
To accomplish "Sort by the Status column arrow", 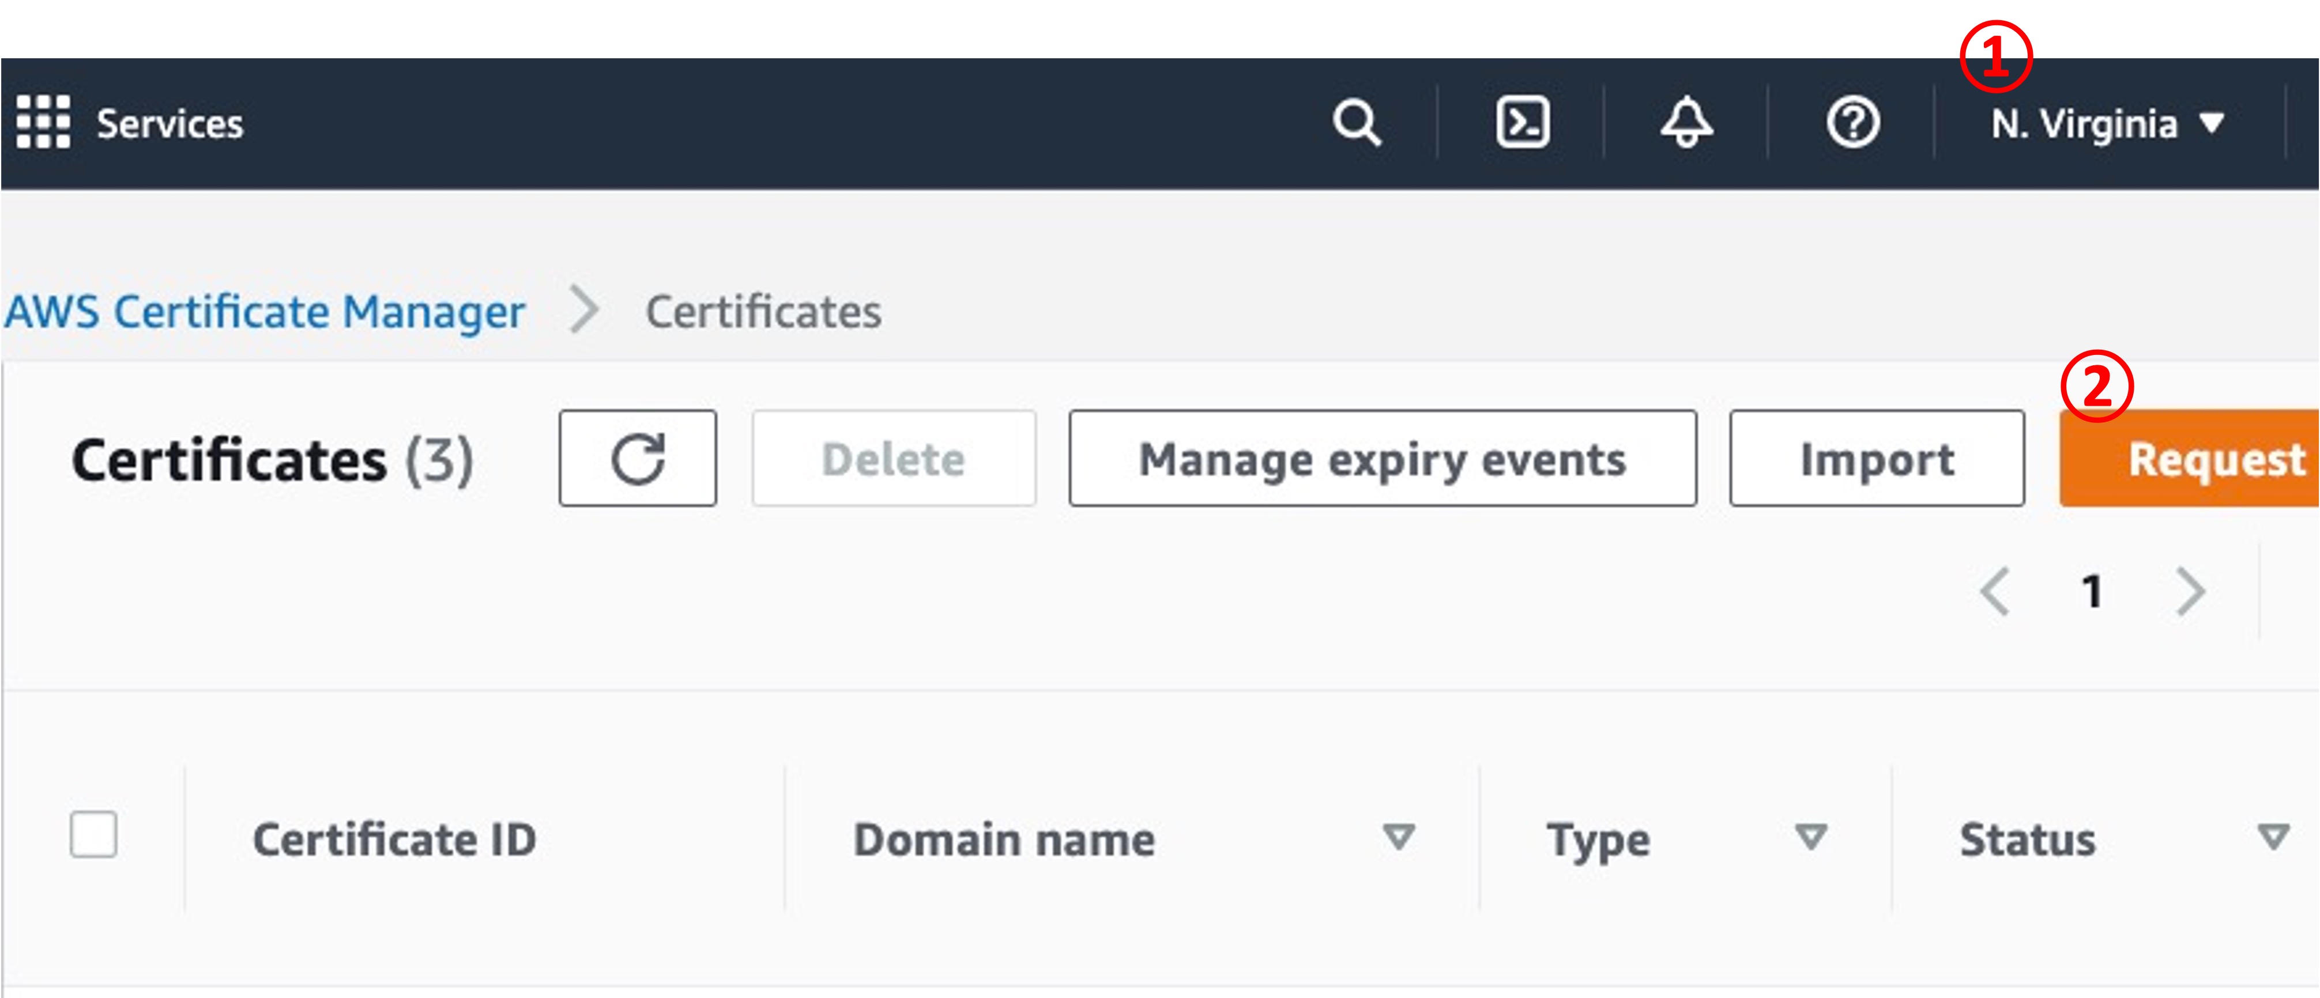I will 2273,837.
